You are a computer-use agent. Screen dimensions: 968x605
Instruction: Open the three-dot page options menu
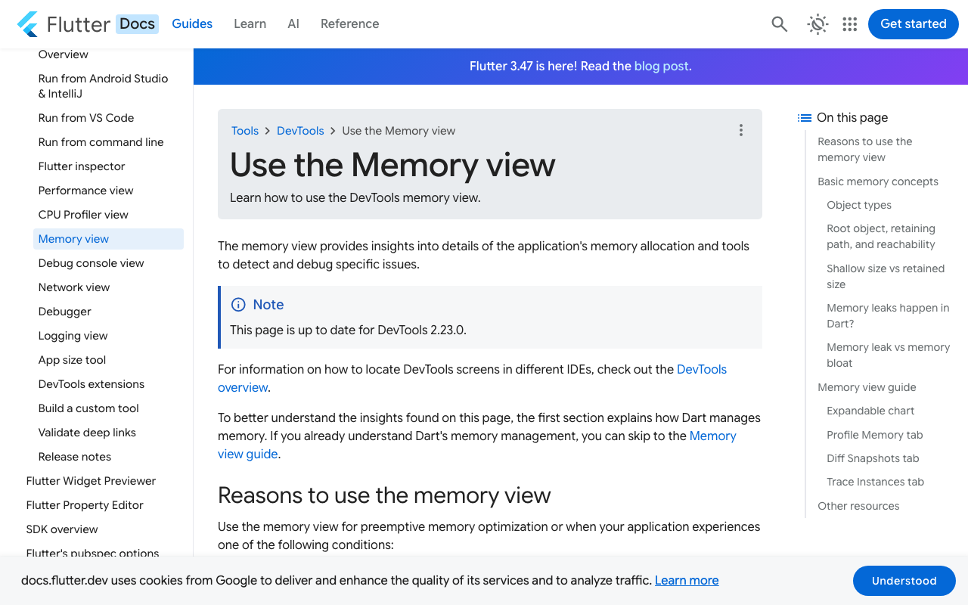(741, 130)
